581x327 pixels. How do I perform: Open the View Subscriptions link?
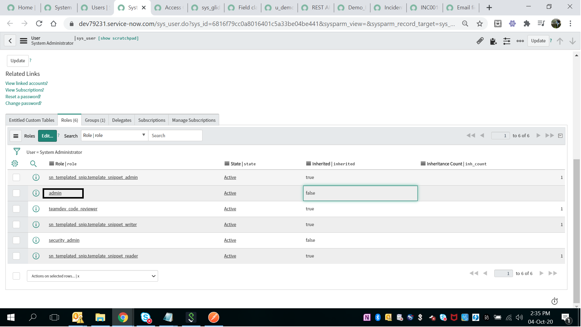point(25,90)
